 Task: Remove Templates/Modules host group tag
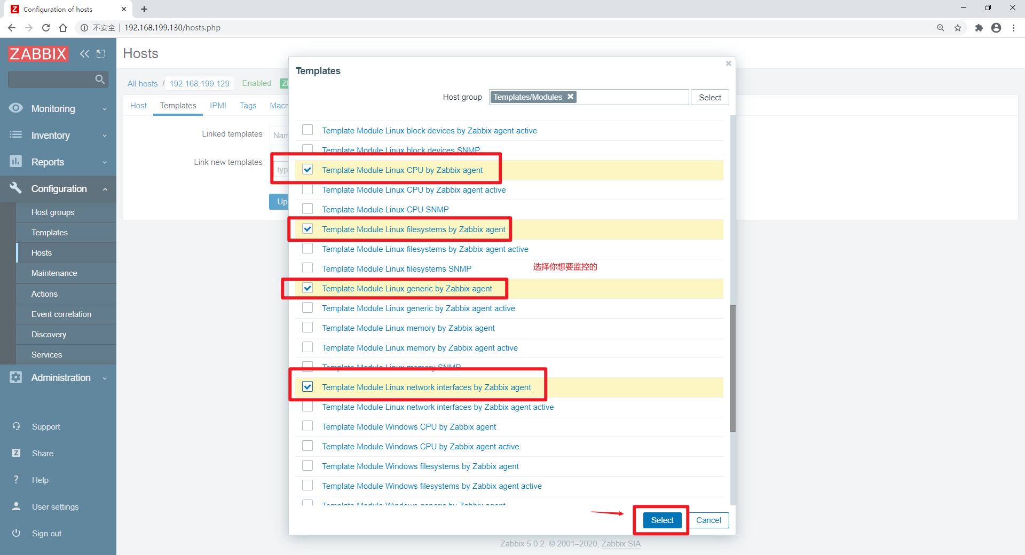[570, 97]
